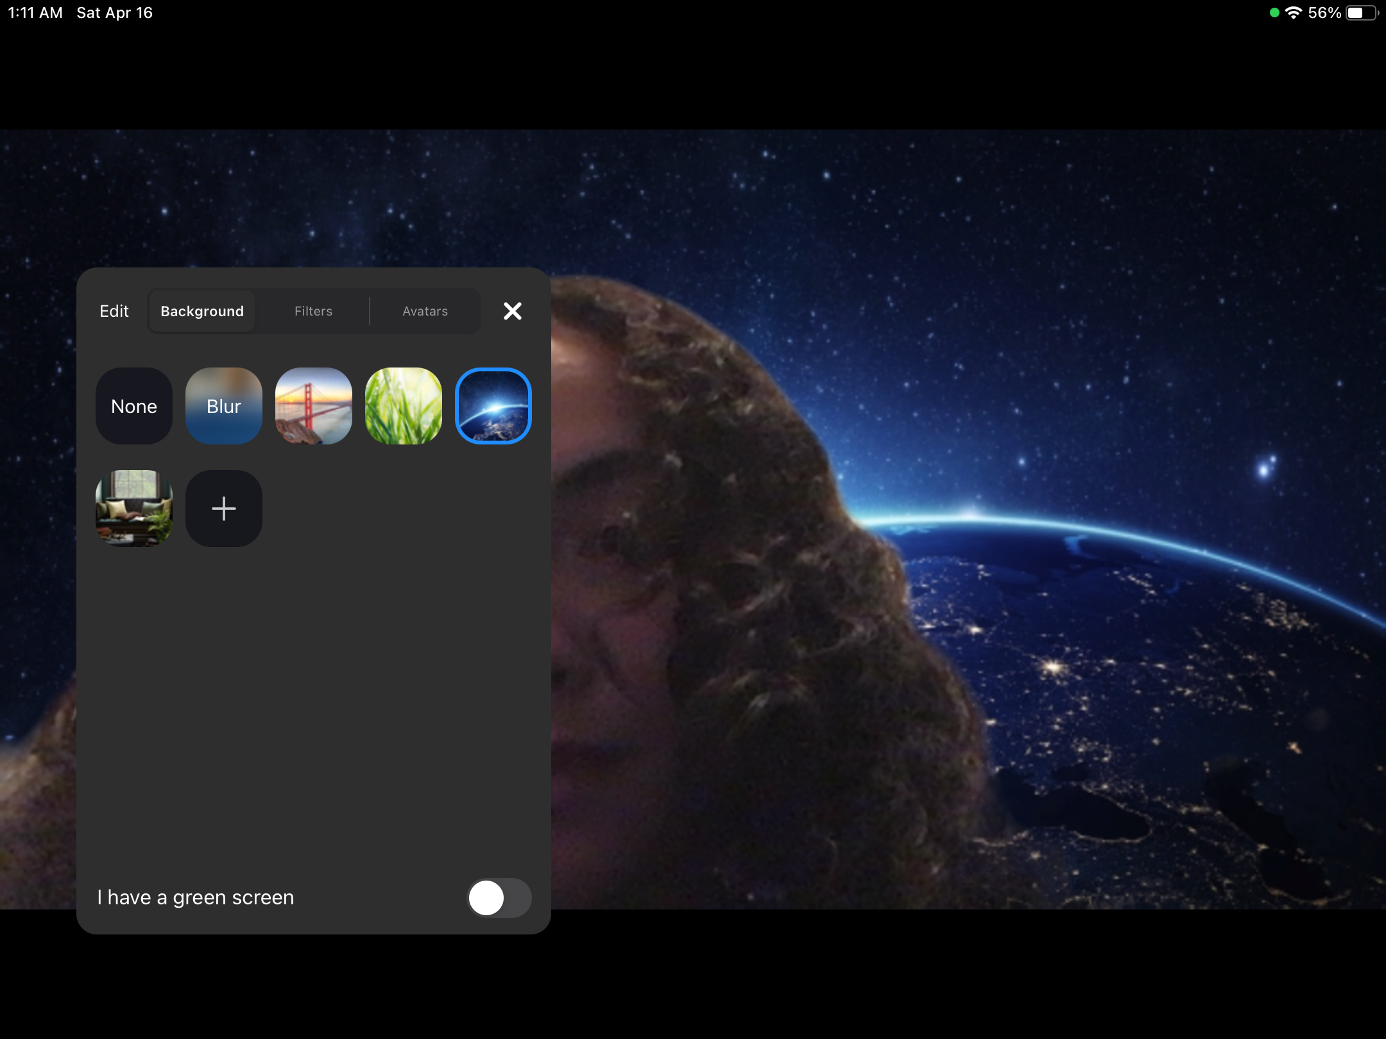This screenshot has width=1386, height=1039.
Task: Choose the Golden Gate Bridge background
Action: tap(313, 406)
